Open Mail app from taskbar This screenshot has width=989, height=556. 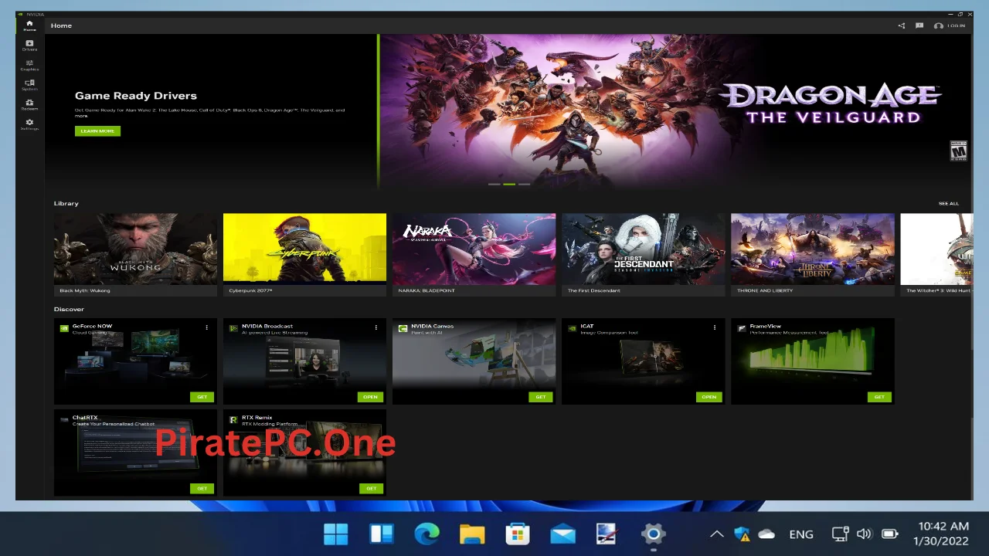click(x=562, y=534)
